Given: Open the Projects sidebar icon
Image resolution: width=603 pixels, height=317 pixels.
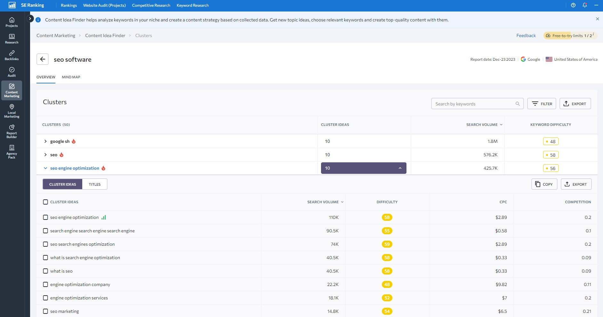Looking at the screenshot, I should 12,22.
